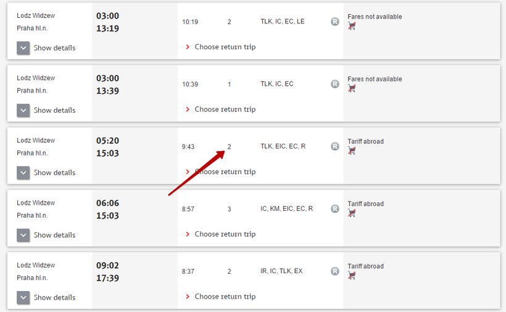506x312 pixels.
Task: Choose return trip for 10:19 duration journey
Action: point(225,47)
